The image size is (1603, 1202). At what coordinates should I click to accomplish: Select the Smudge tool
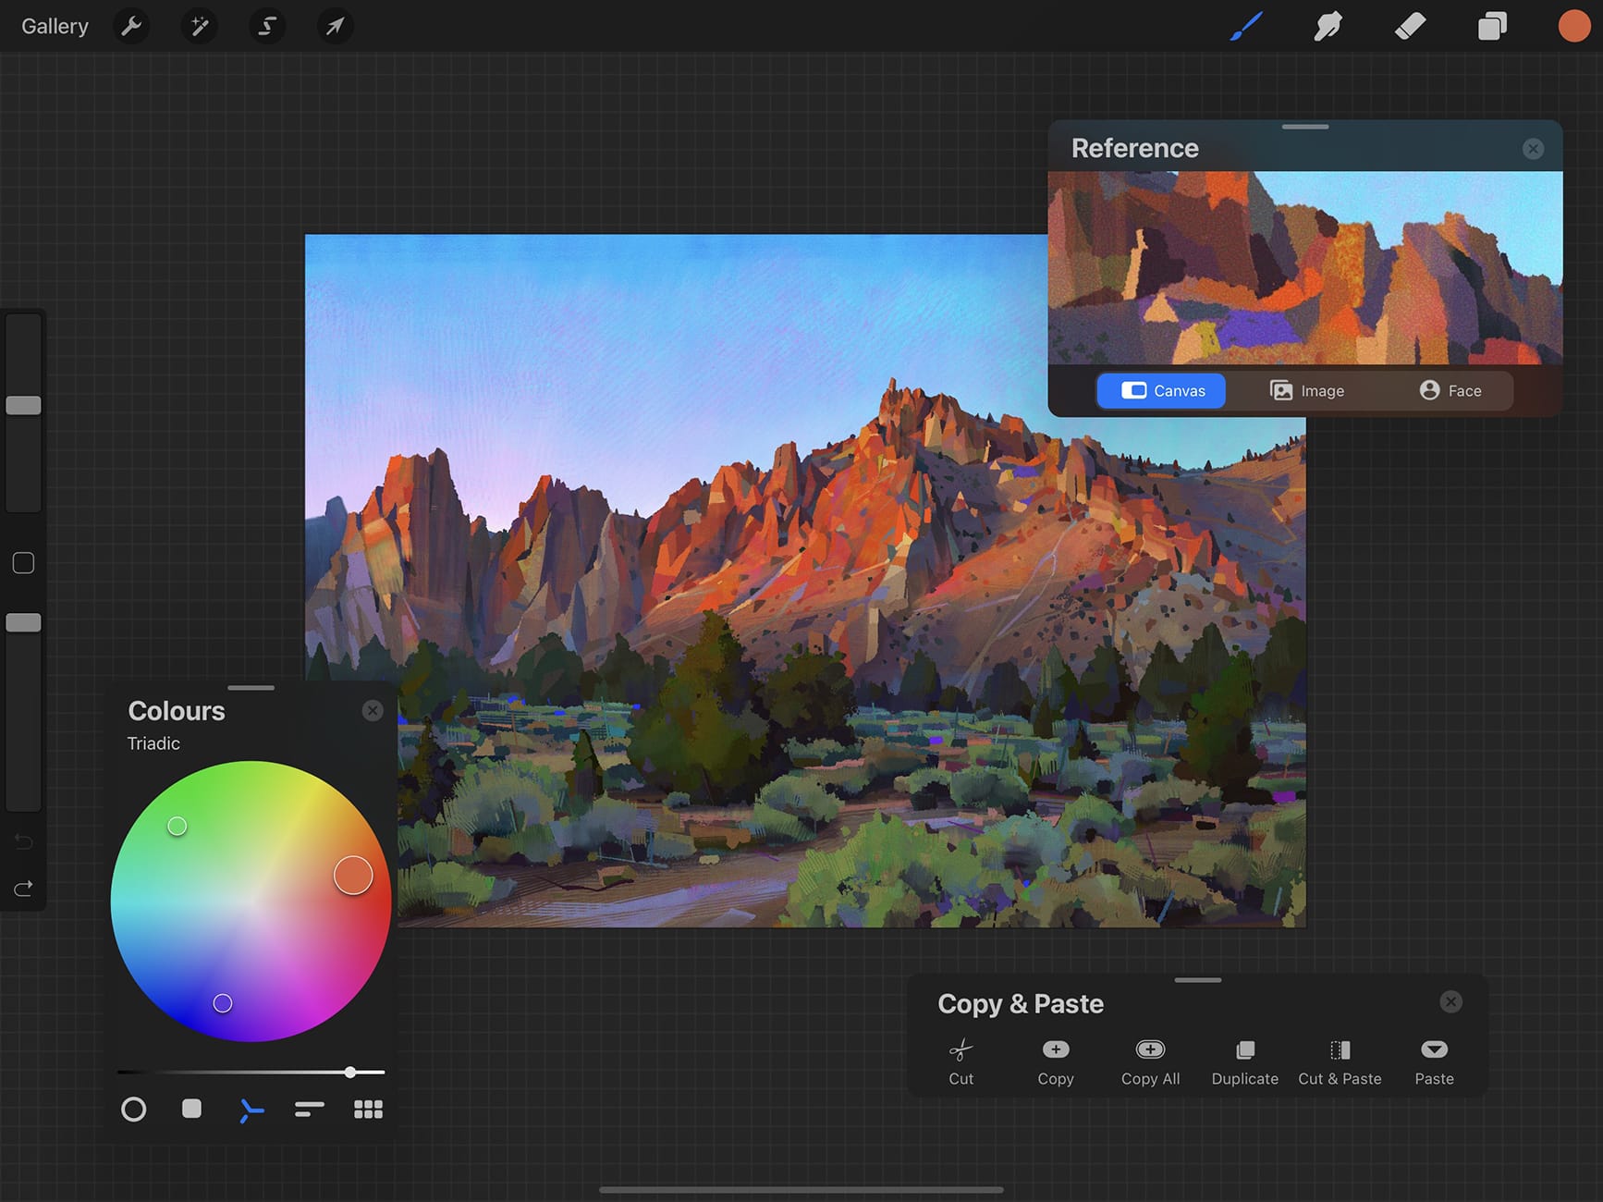click(x=1326, y=26)
